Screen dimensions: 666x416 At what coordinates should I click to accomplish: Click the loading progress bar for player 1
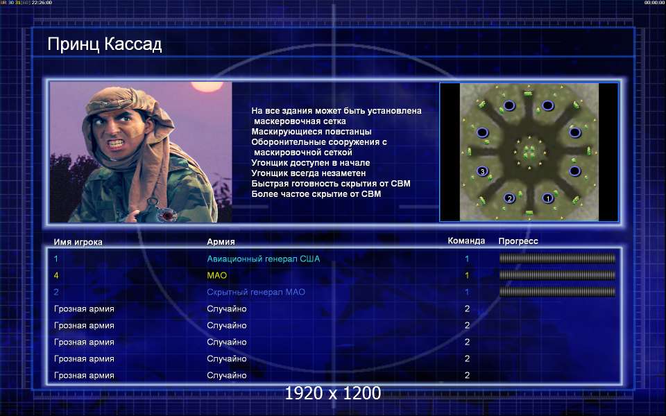pos(557,258)
